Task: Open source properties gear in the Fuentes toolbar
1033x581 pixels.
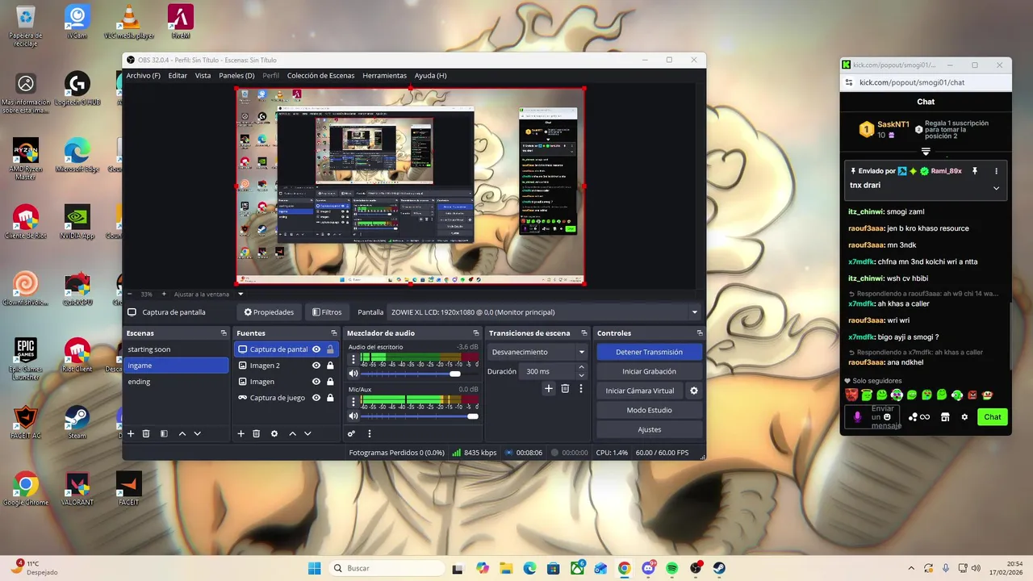Action: [x=274, y=433]
